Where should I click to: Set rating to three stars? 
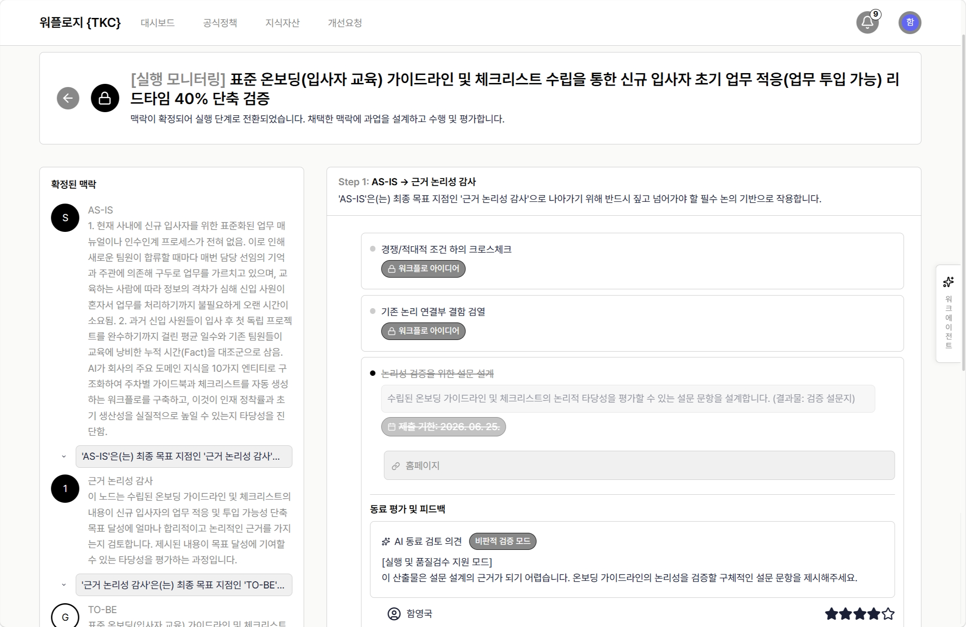[x=860, y=614]
